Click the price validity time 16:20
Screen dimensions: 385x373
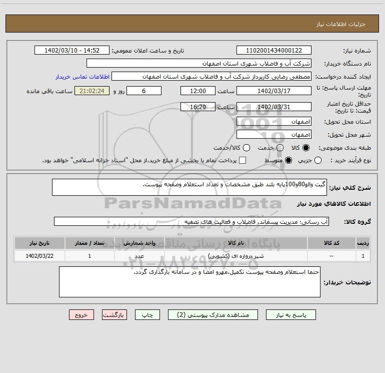(x=198, y=107)
